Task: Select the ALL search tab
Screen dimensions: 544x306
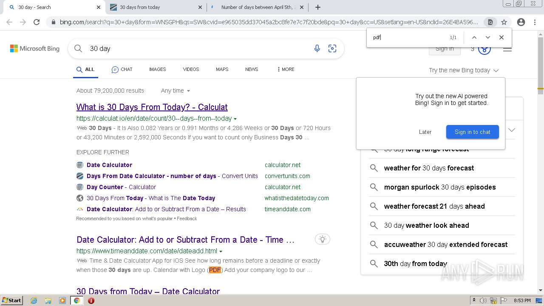Action: tap(85, 69)
